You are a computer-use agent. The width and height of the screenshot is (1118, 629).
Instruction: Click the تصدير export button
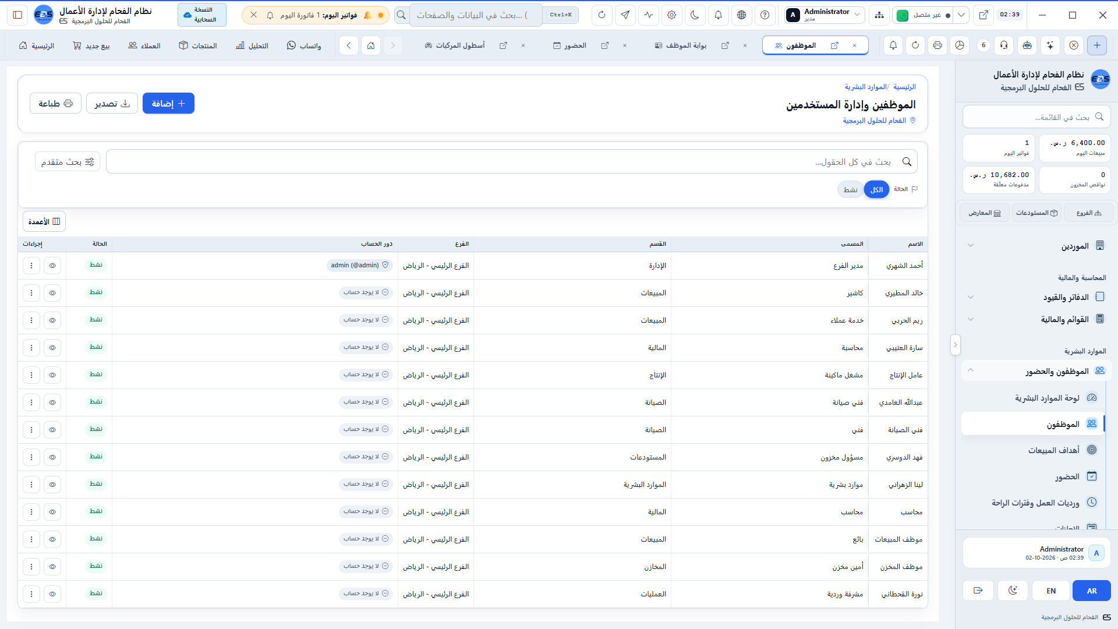(112, 104)
